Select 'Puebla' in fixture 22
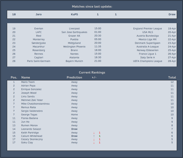Screen dimensions: 183x158 click(x=74, y=39)
